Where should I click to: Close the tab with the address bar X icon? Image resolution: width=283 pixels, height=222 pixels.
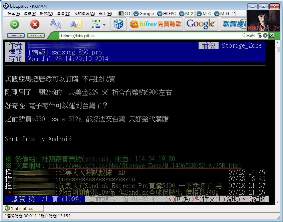[272, 35]
